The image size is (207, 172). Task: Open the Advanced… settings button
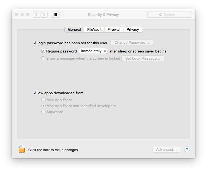[167, 149]
